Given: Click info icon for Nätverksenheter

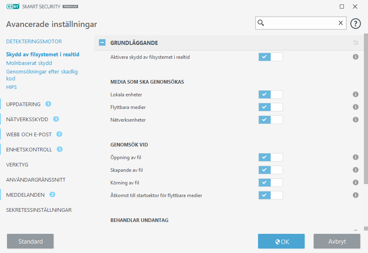Looking at the screenshot, I should pos(355,120).
